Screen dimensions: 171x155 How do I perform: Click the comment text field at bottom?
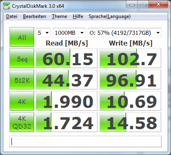[x=85, y=141]
